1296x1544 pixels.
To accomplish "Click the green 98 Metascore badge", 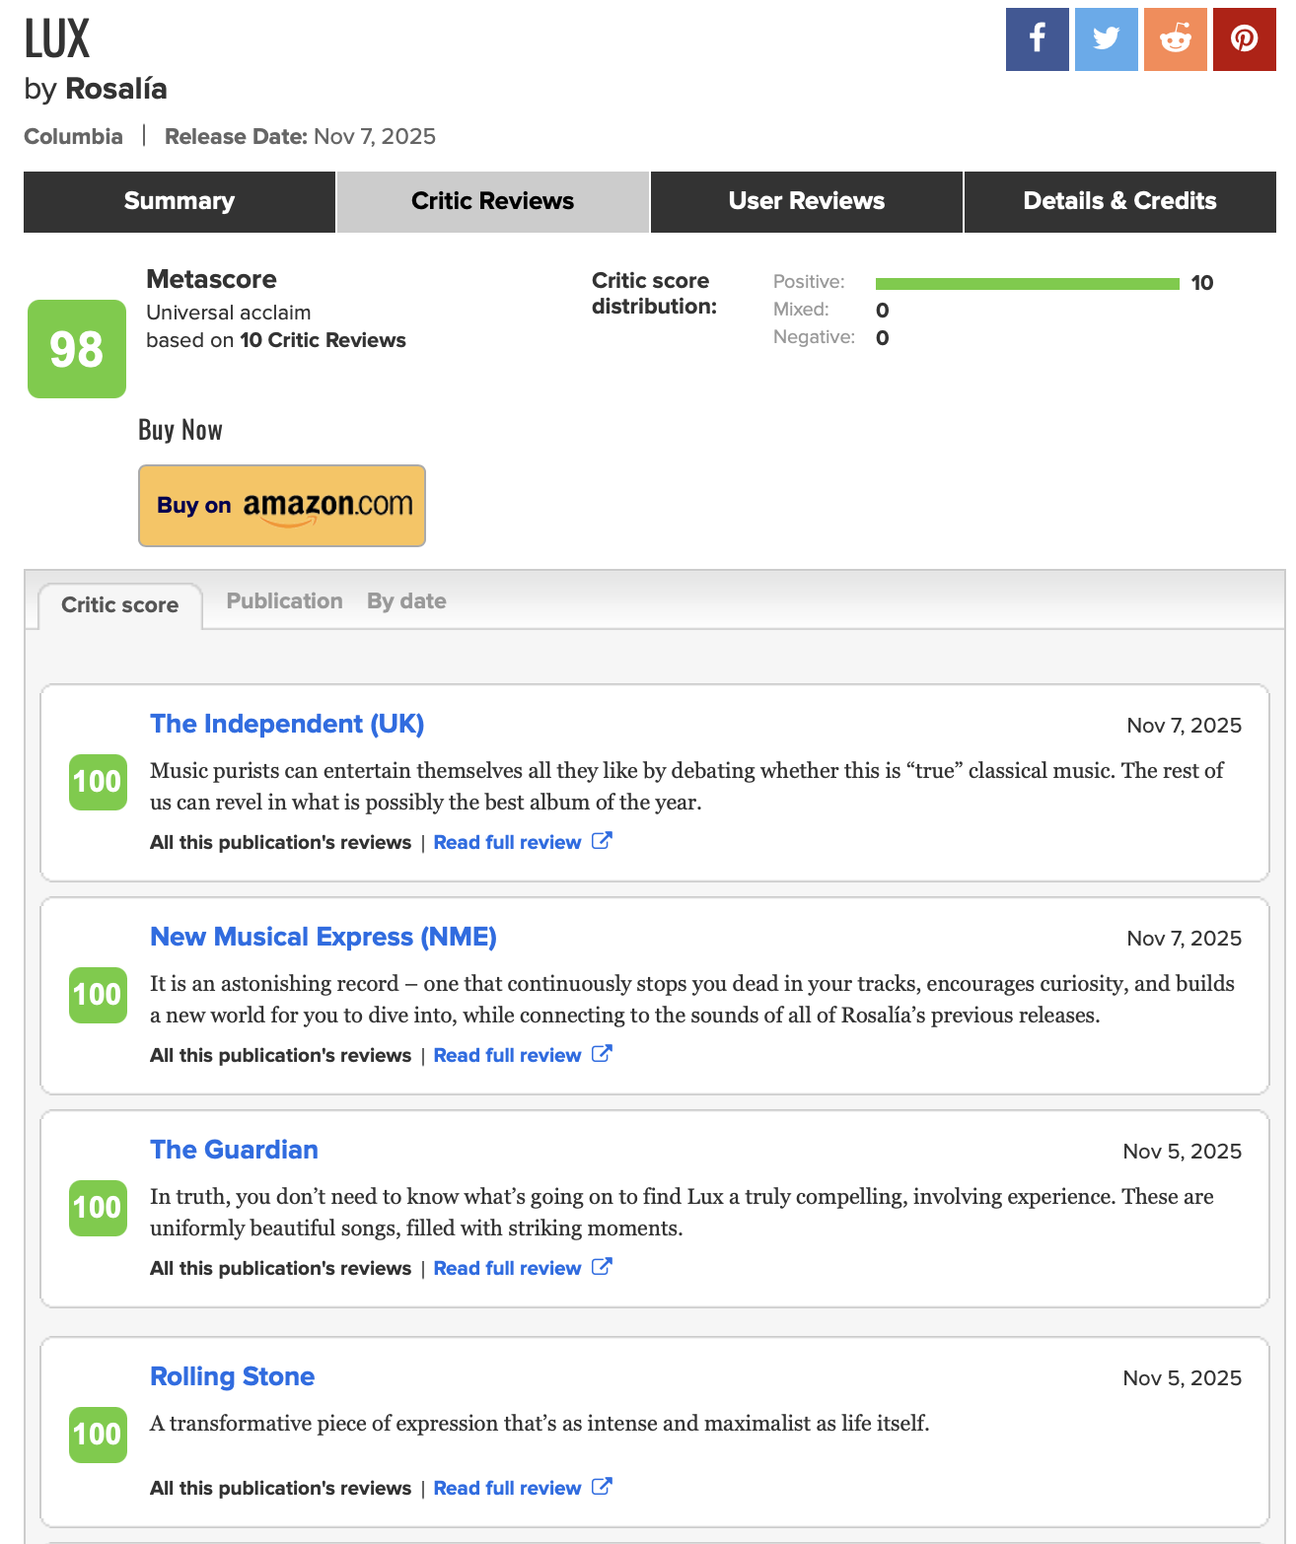I will point(77,349).
